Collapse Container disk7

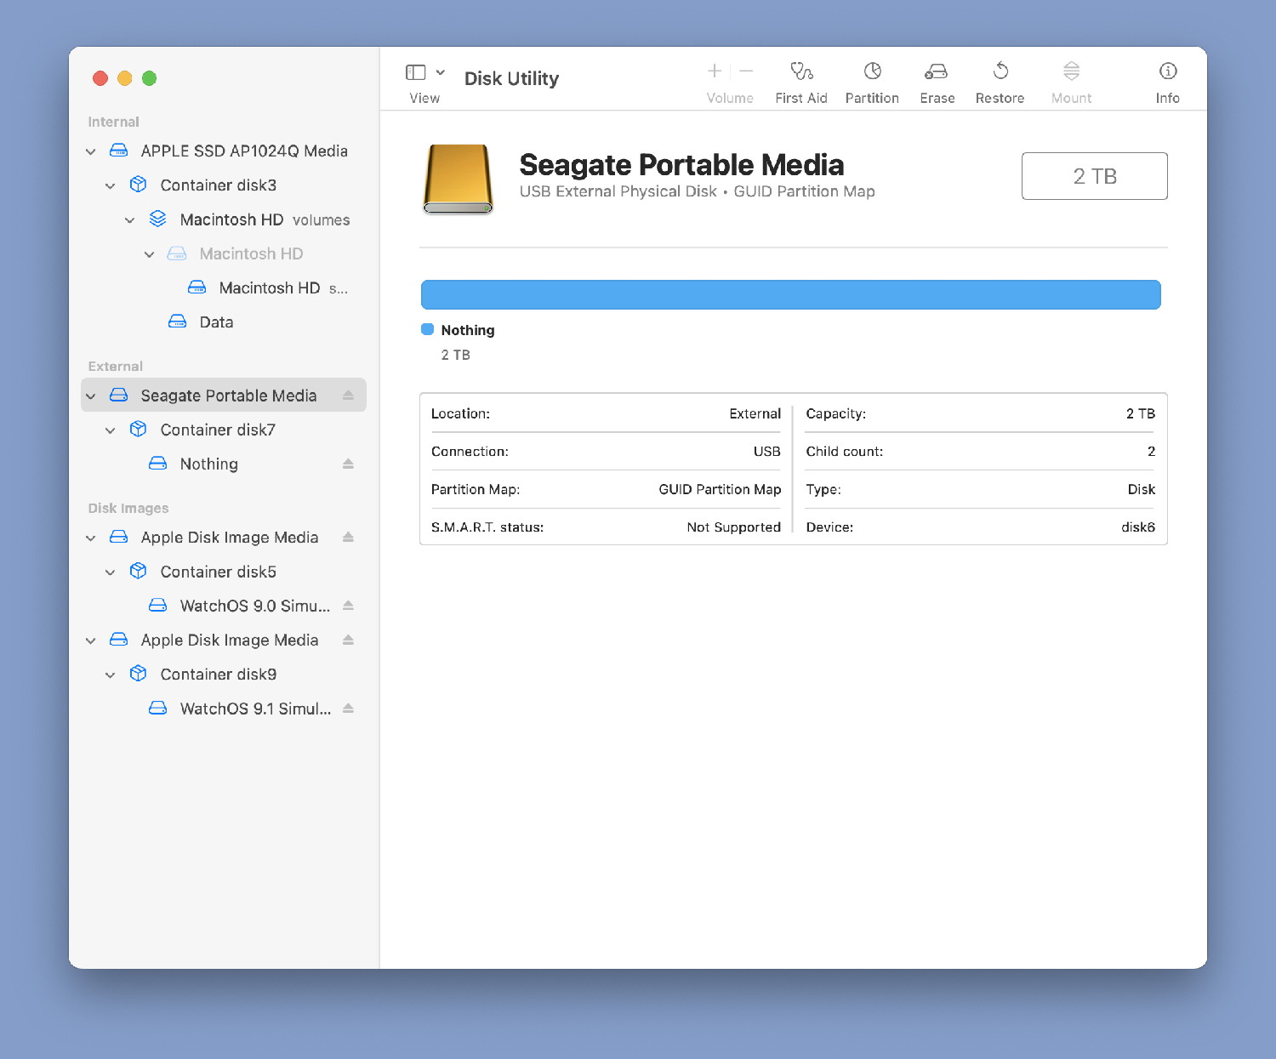point(111,430)
